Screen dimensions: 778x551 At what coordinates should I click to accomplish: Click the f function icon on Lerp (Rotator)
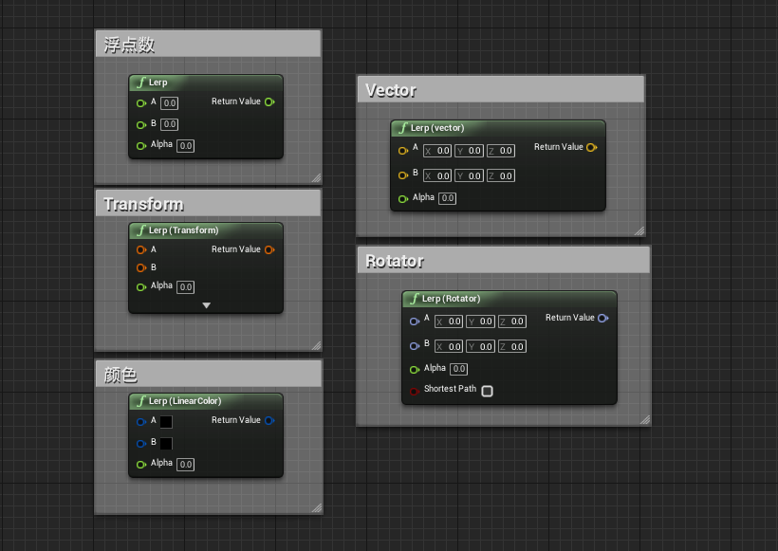[414, 299]
